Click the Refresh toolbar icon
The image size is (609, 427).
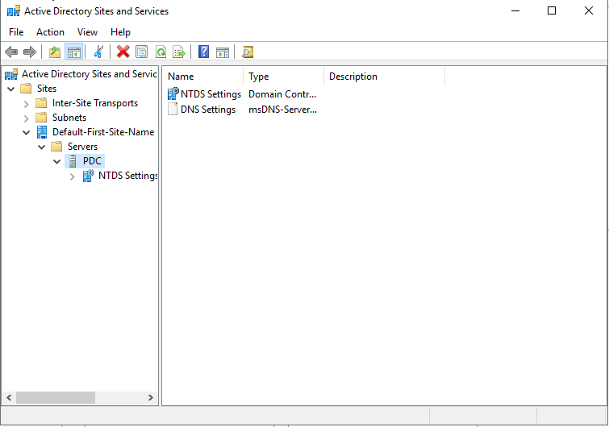(161, 52)
